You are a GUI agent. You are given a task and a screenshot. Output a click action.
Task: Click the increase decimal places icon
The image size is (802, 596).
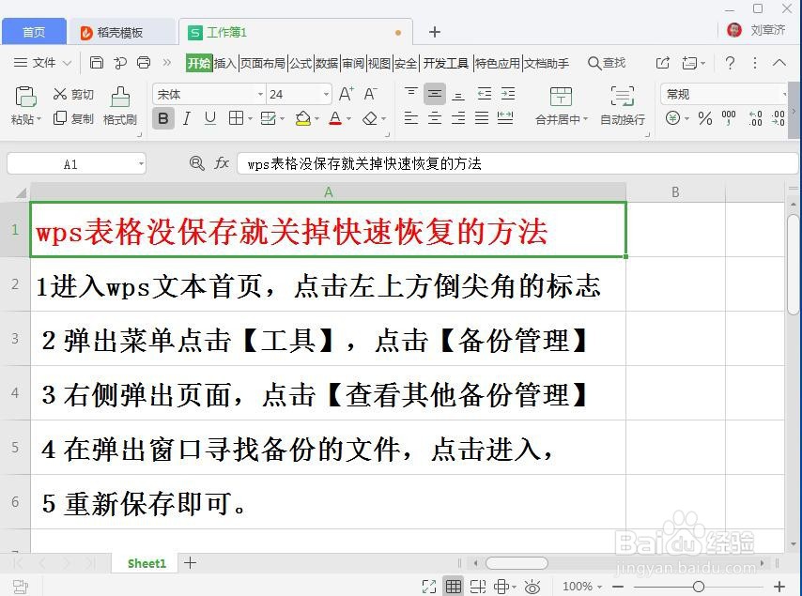tap(755, 118)
